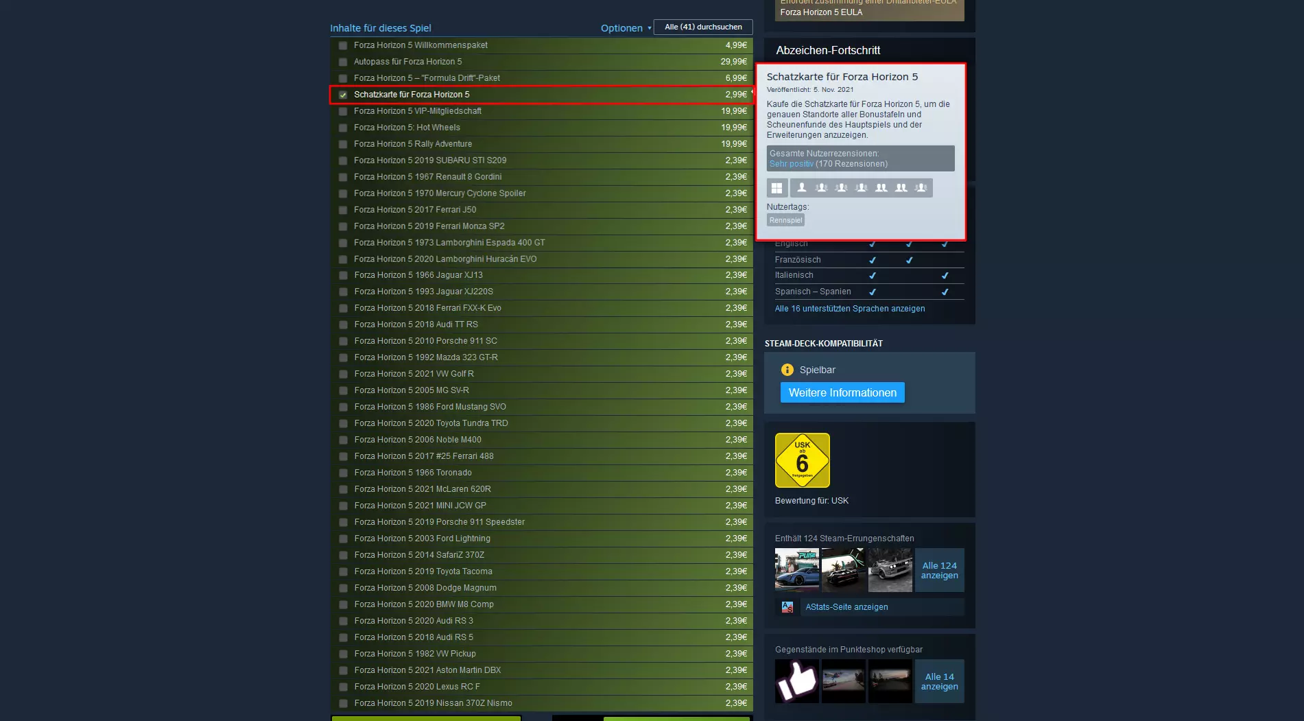
Task: Click Alle (41) durchsuchen button
Action: 703,27
